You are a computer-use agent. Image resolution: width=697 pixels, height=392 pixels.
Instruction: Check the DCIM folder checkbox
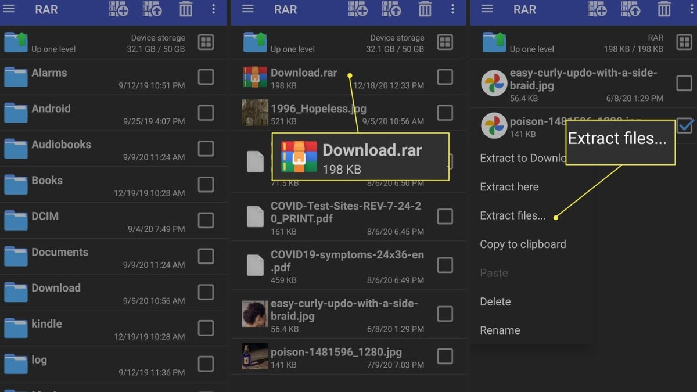[206, 220]
